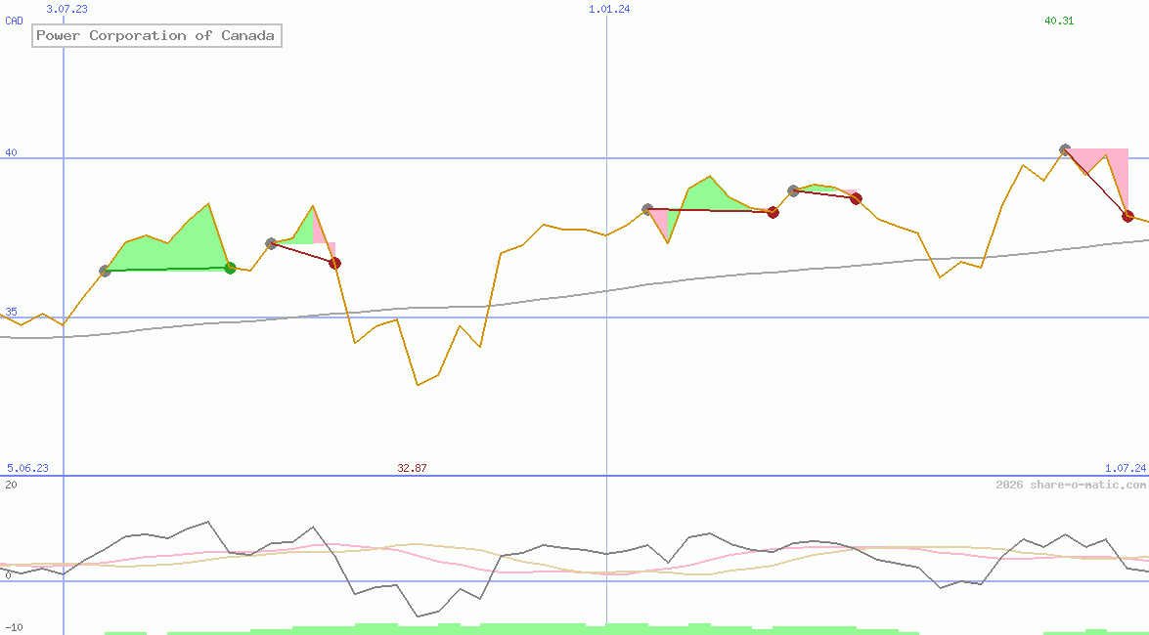Click the first gray entry marker after 3.07.23
The height and width of the screenshot is (635, 1149).
pos(105,271)
